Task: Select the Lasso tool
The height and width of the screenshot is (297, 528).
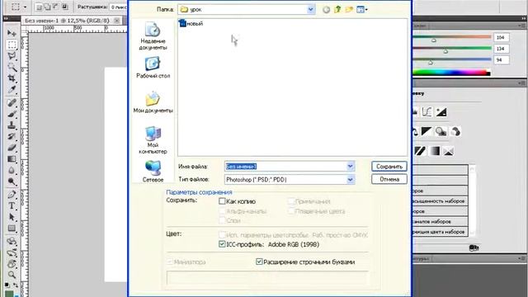Action: [12, 55]
